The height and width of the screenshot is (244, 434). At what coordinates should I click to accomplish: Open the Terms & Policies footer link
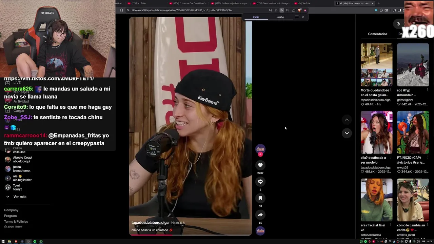click(16, 222)
